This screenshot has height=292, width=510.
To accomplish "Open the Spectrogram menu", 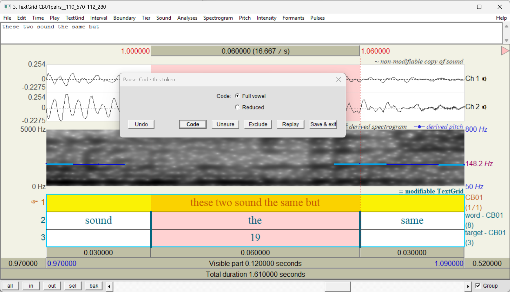I will click(218, 18).
